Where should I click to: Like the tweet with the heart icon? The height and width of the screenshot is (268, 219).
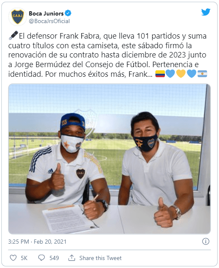pos(13,258)
